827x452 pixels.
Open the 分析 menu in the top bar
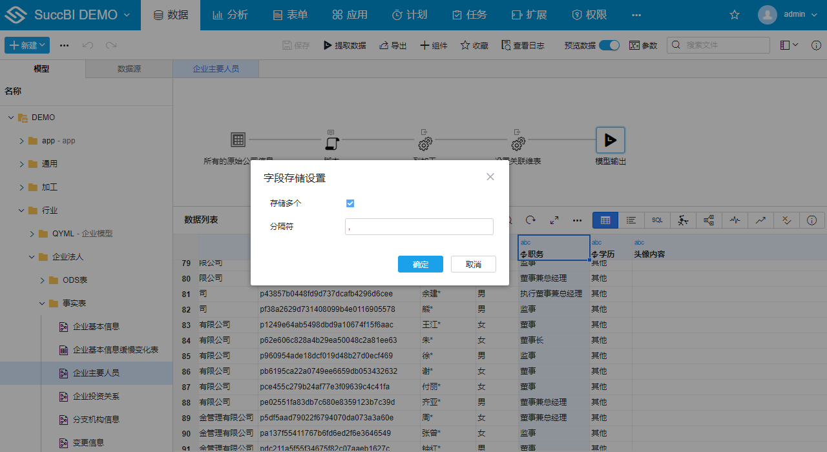click(x=230, y=14)
